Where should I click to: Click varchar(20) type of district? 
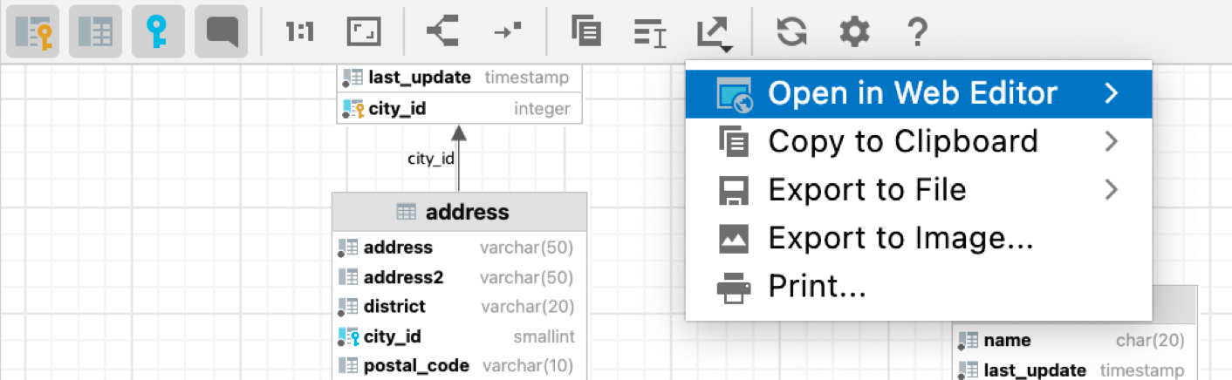(x=527, y=307)
